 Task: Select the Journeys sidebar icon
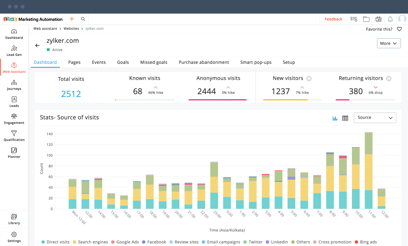[x=14, y=84]
